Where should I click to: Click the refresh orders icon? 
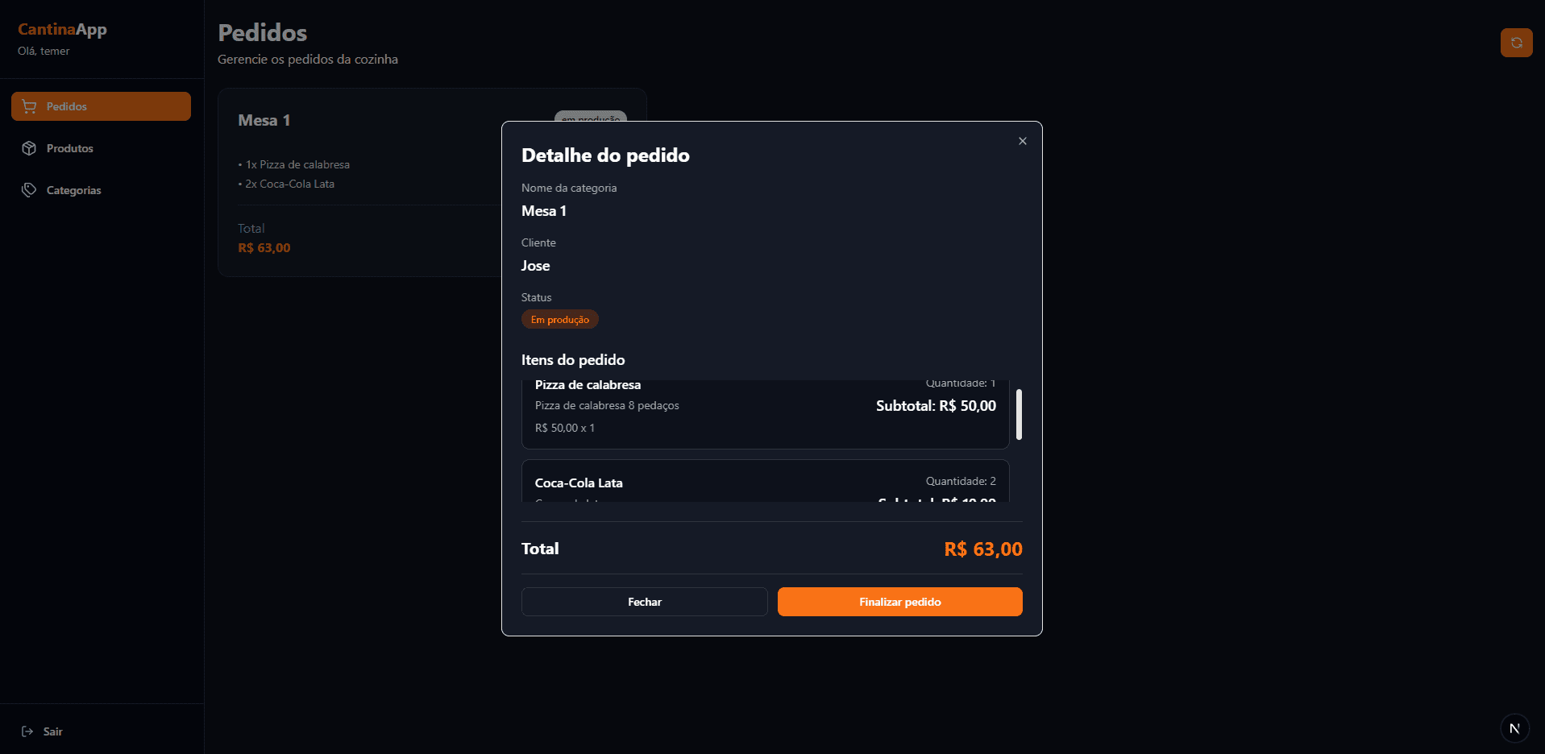(1516, 42)
